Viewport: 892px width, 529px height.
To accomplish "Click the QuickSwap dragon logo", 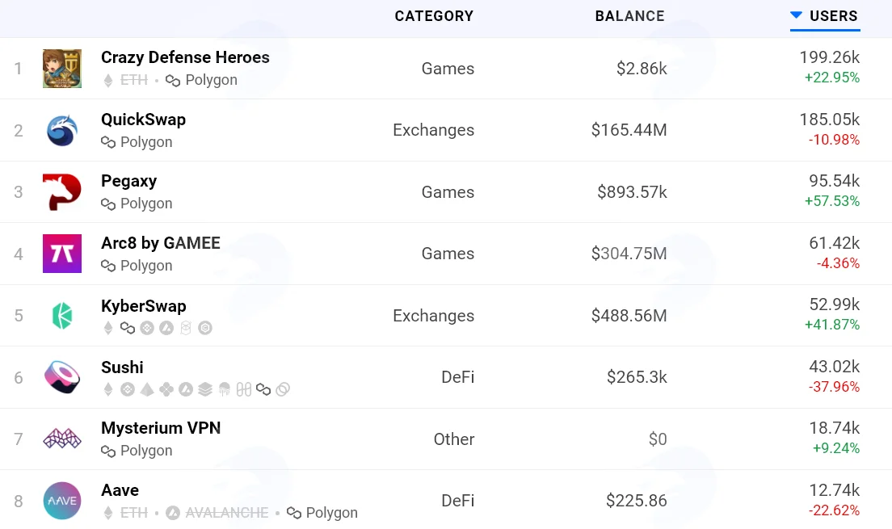I will [62, 130].
